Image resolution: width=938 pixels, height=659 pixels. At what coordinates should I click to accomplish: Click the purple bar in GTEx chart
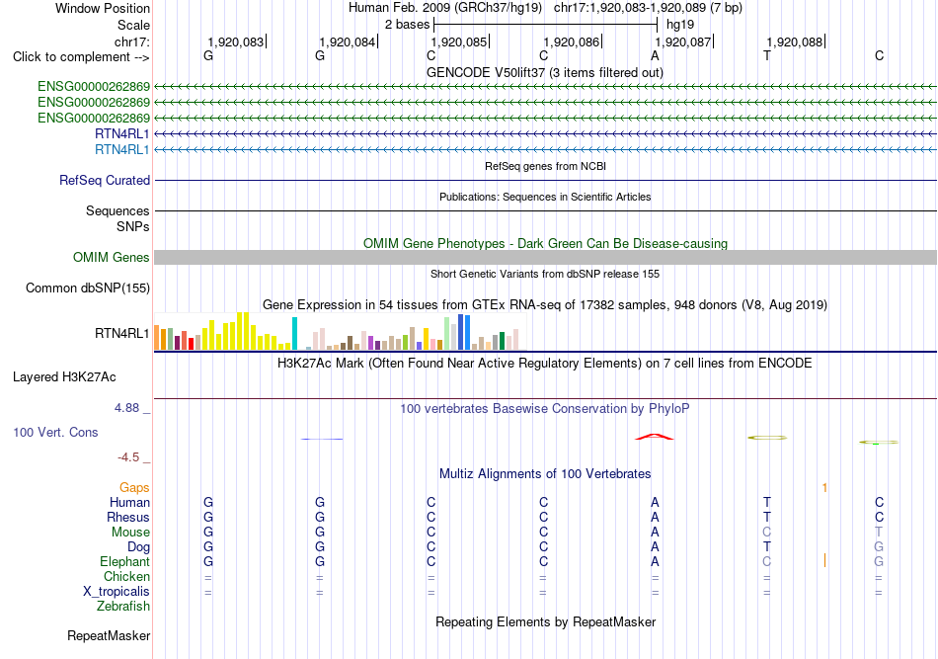tap(371, 343)
